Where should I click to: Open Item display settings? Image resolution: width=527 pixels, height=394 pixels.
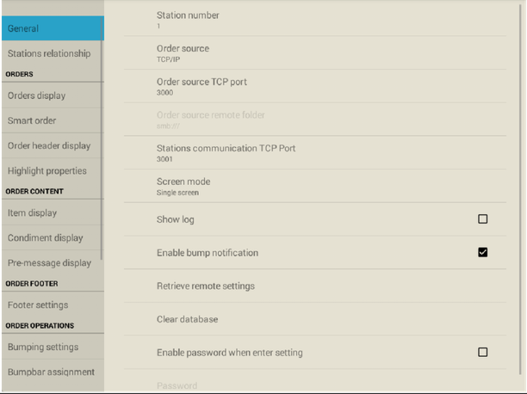(x=52, y=212)
